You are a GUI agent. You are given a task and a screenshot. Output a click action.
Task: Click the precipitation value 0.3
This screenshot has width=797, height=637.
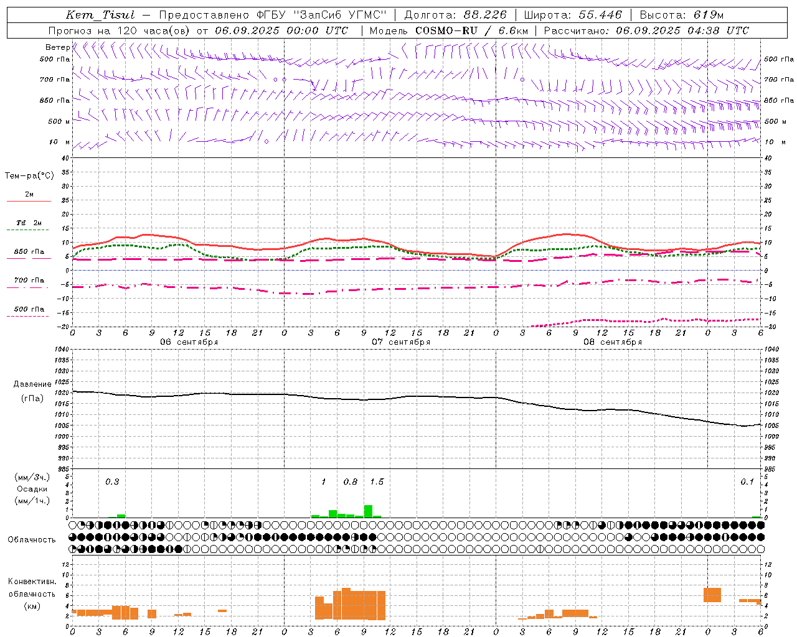coord(112,482)
